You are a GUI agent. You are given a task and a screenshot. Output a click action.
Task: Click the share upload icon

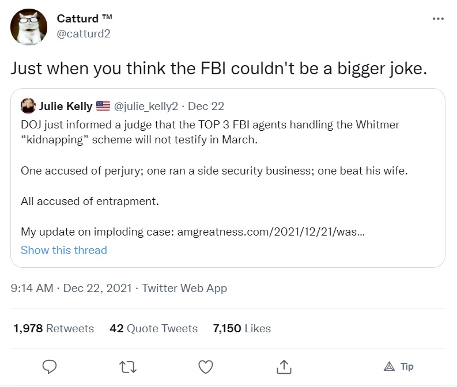click(283, 366)
